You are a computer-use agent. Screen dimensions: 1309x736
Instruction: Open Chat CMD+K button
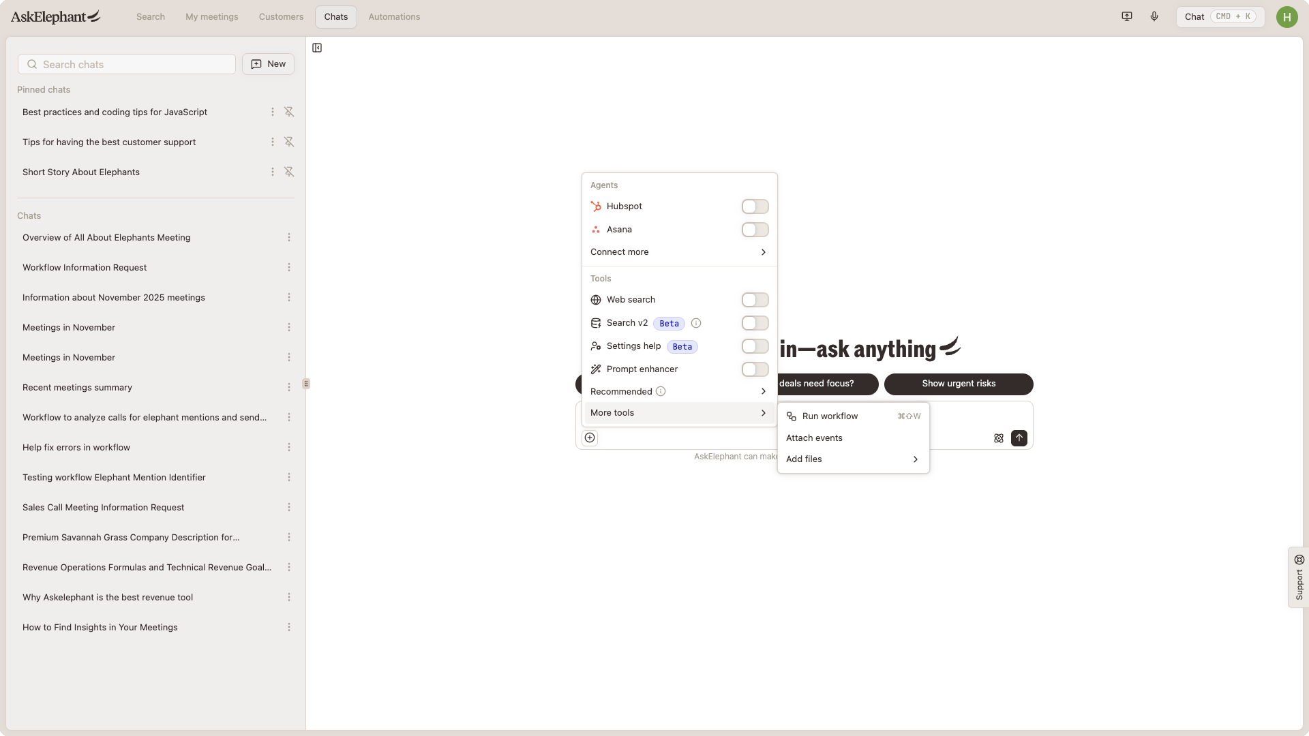pyautogui.click(x=1220, y=16)
